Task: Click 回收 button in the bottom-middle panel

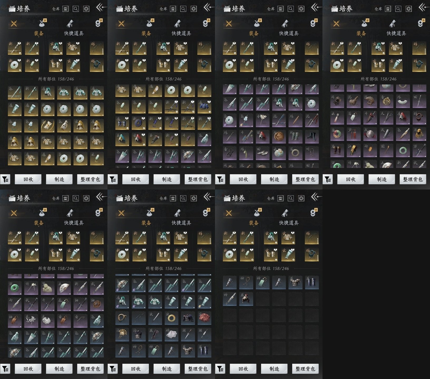Action: click(x=135, y=369)
